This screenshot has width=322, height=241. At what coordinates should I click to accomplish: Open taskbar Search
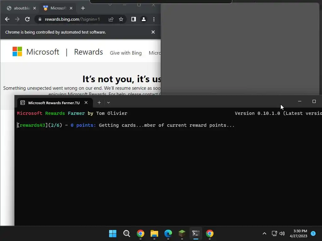pos(126,233)
